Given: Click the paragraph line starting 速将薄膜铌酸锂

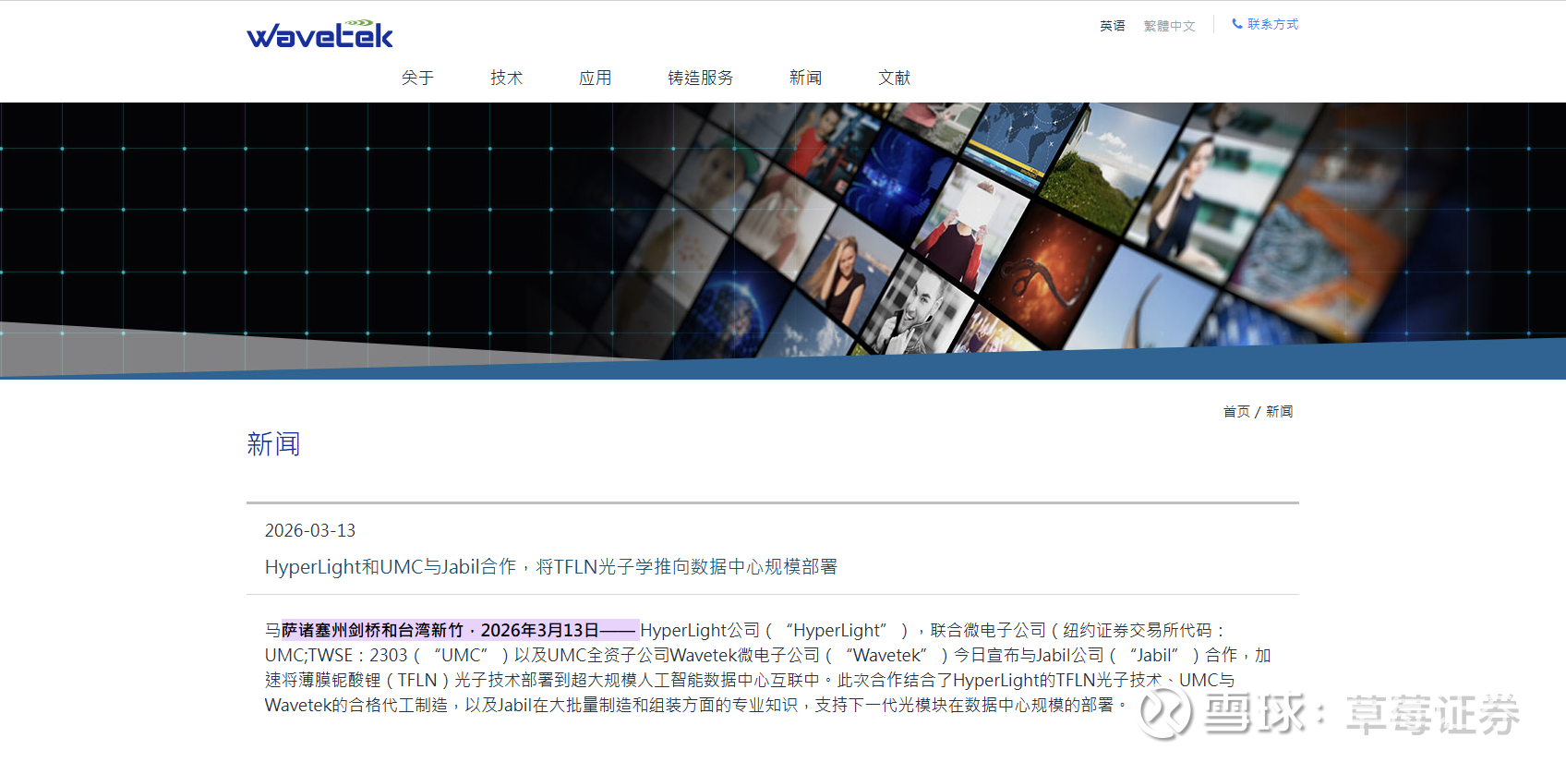Looking at the screenshot, I should (x=750, y=680).
